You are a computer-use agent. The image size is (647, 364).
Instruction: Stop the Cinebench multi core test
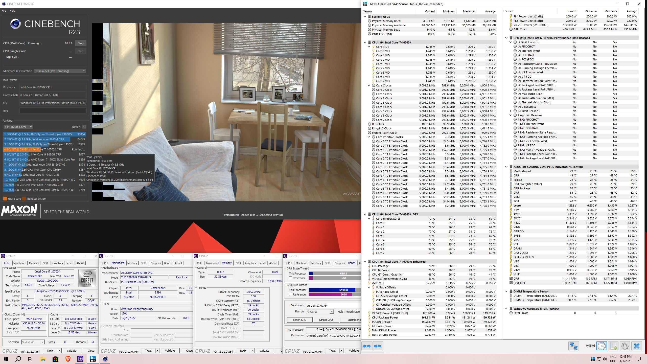[x=81, y=43]
